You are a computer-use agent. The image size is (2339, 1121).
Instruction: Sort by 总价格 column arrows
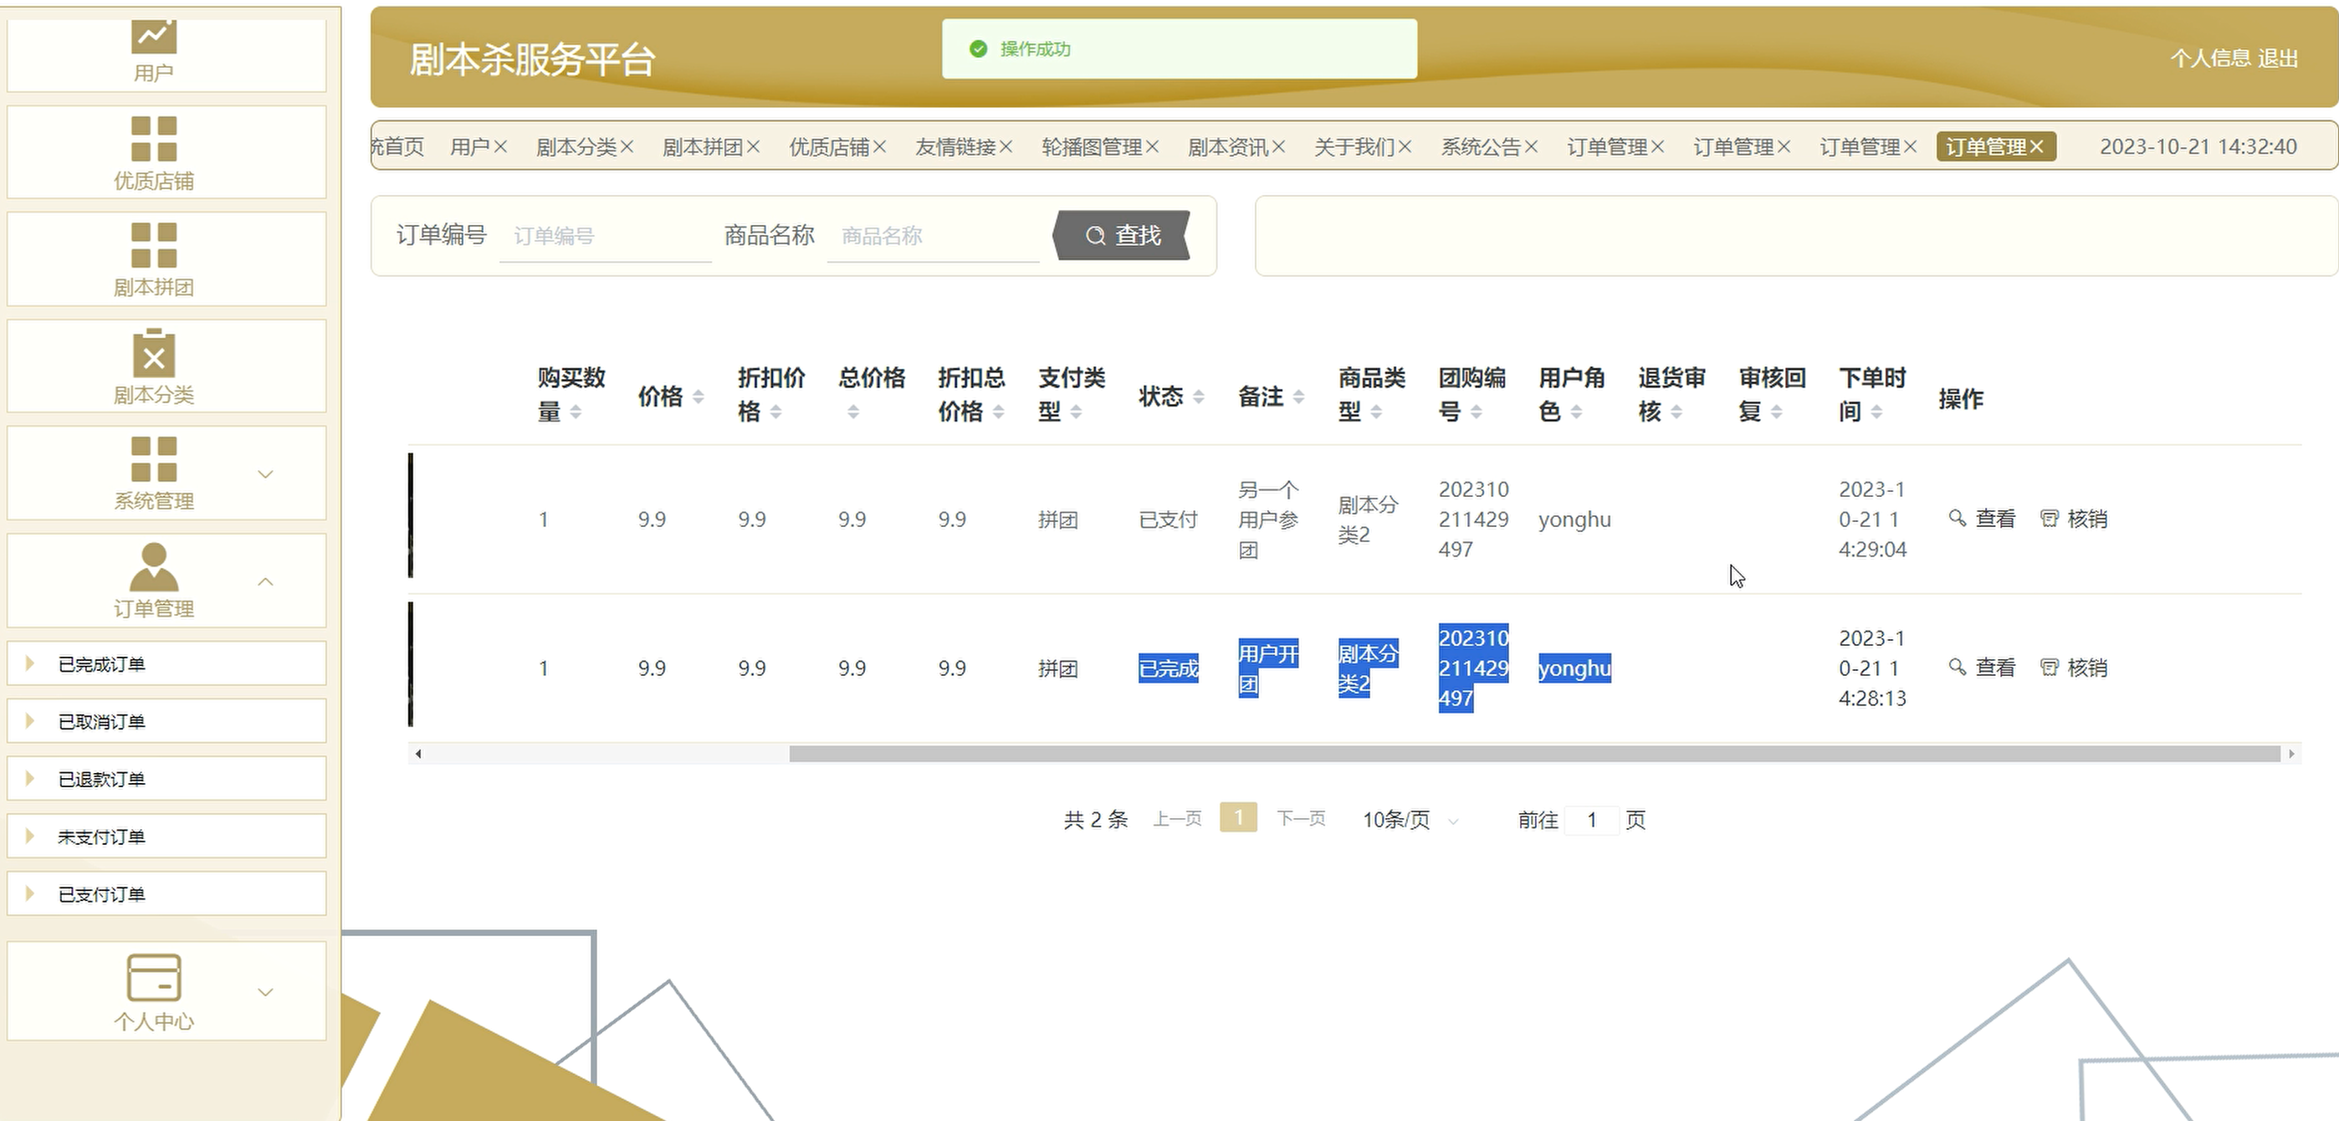click(x=852, y=412)
